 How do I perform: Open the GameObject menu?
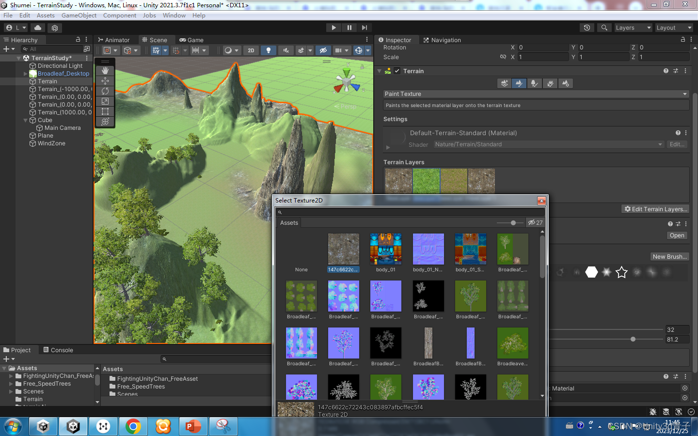pyautogui.click(x=79, y=16)
